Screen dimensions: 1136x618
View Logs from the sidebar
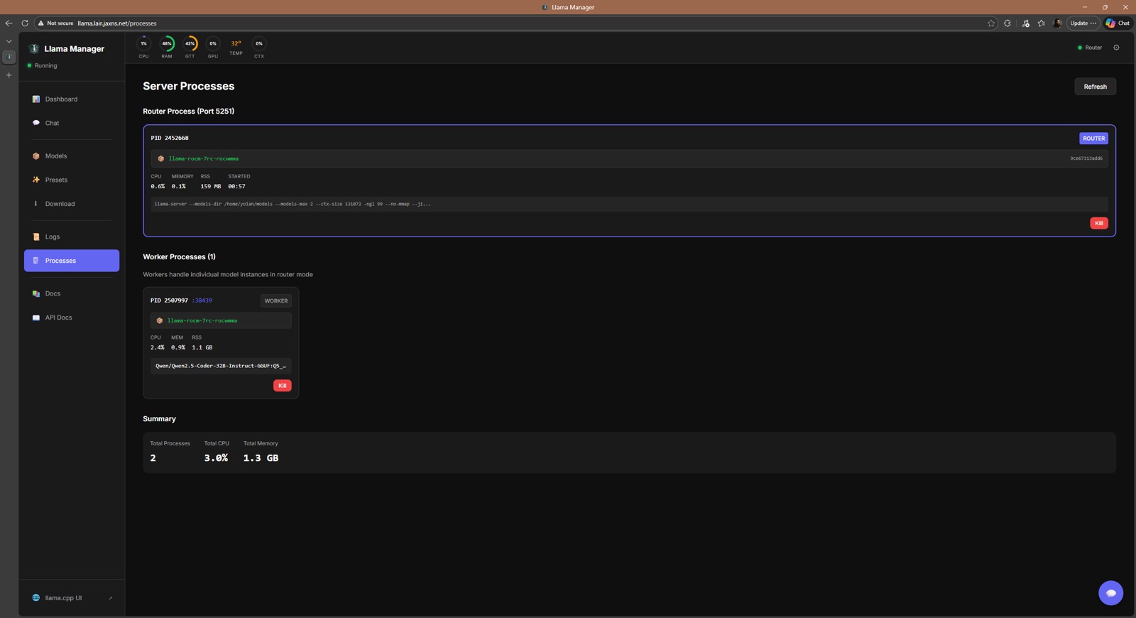point(72,237)
